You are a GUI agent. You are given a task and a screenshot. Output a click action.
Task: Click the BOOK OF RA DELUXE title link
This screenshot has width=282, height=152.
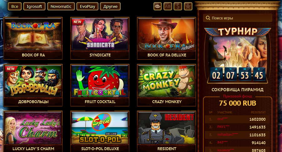[167, 55]
